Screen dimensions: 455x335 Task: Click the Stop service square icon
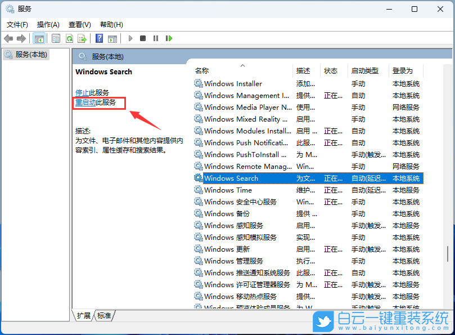tap(142, 38)
